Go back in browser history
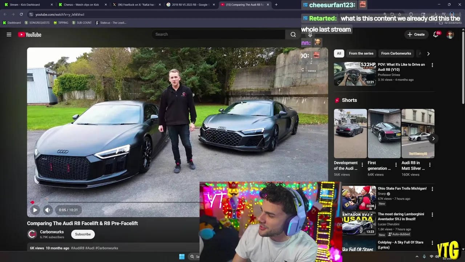 (x=5, y=14)
